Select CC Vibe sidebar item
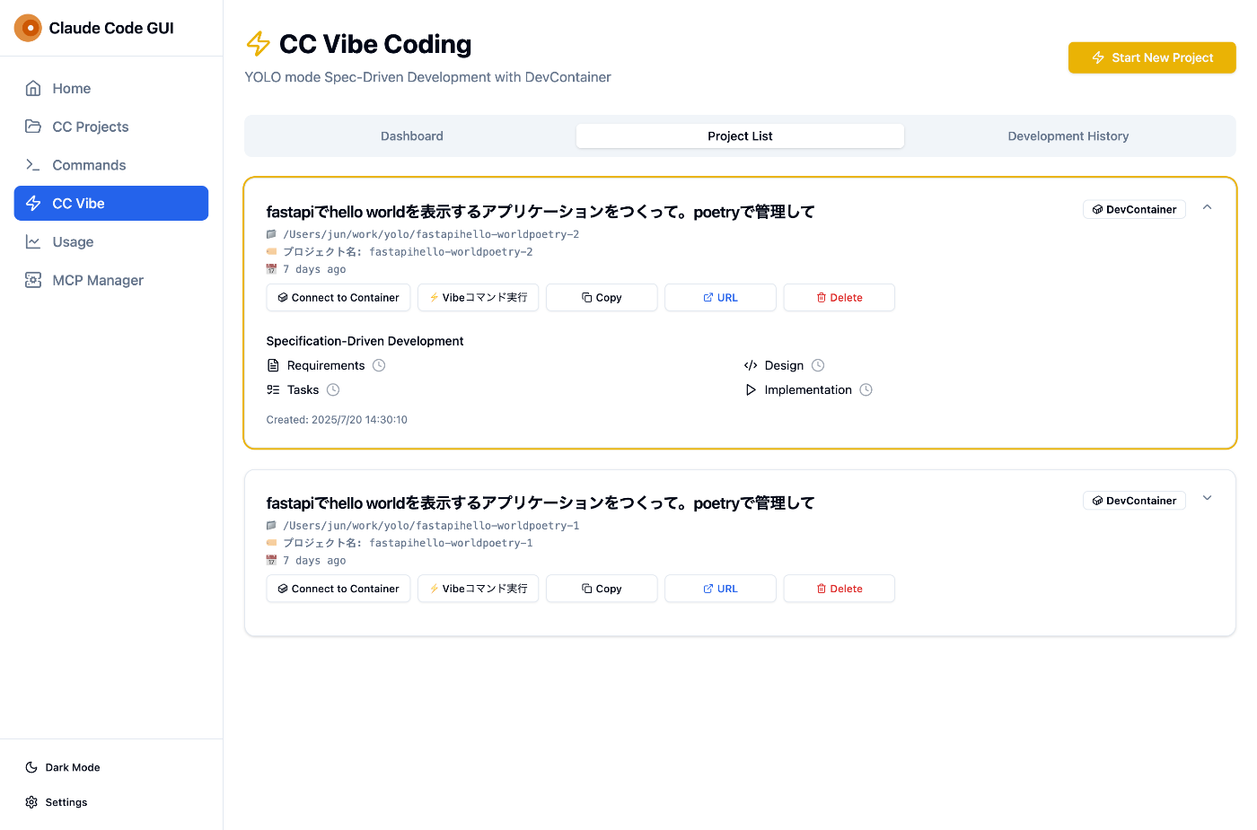This screenshot has width=1257, height=830. click(111, 203)
